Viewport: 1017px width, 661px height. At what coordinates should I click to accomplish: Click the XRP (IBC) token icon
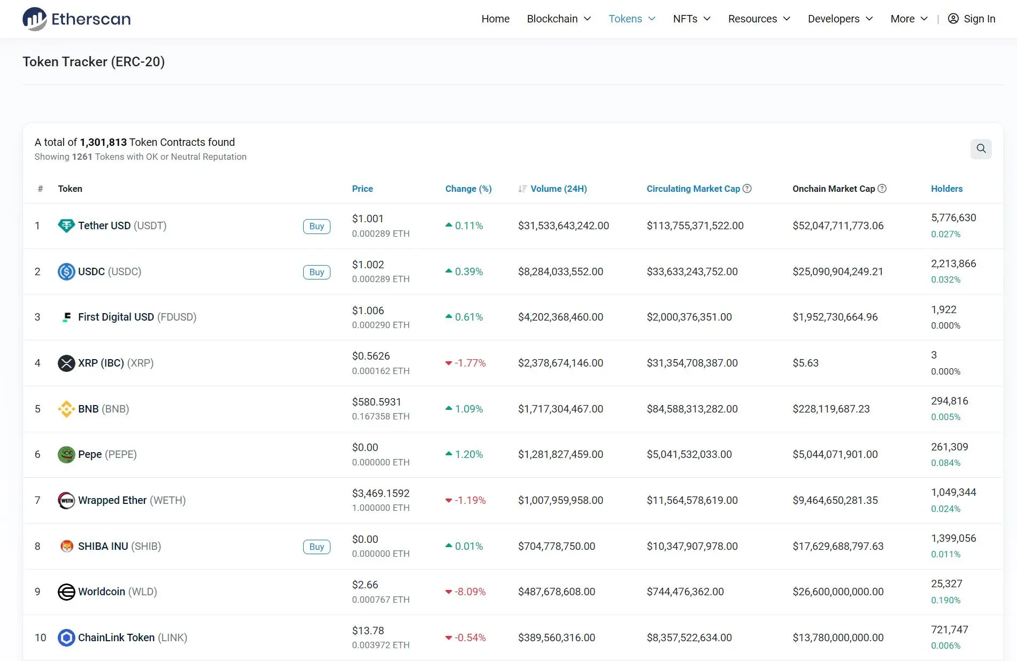click(66, 363)
